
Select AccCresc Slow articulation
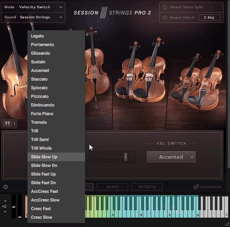56,200
